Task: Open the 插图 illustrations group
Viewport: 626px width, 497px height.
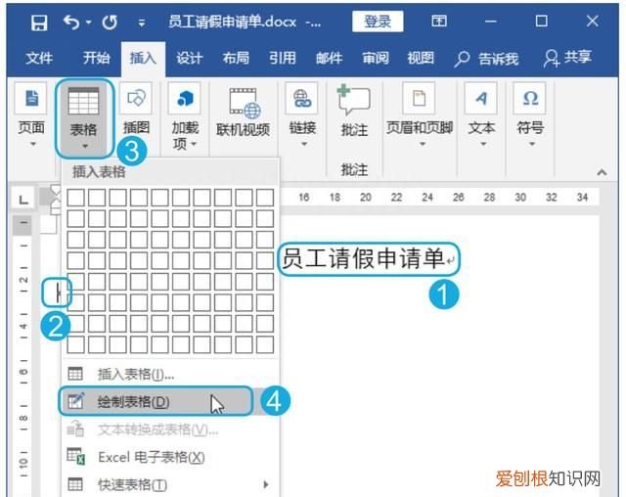Action: (x=136, y=110)
